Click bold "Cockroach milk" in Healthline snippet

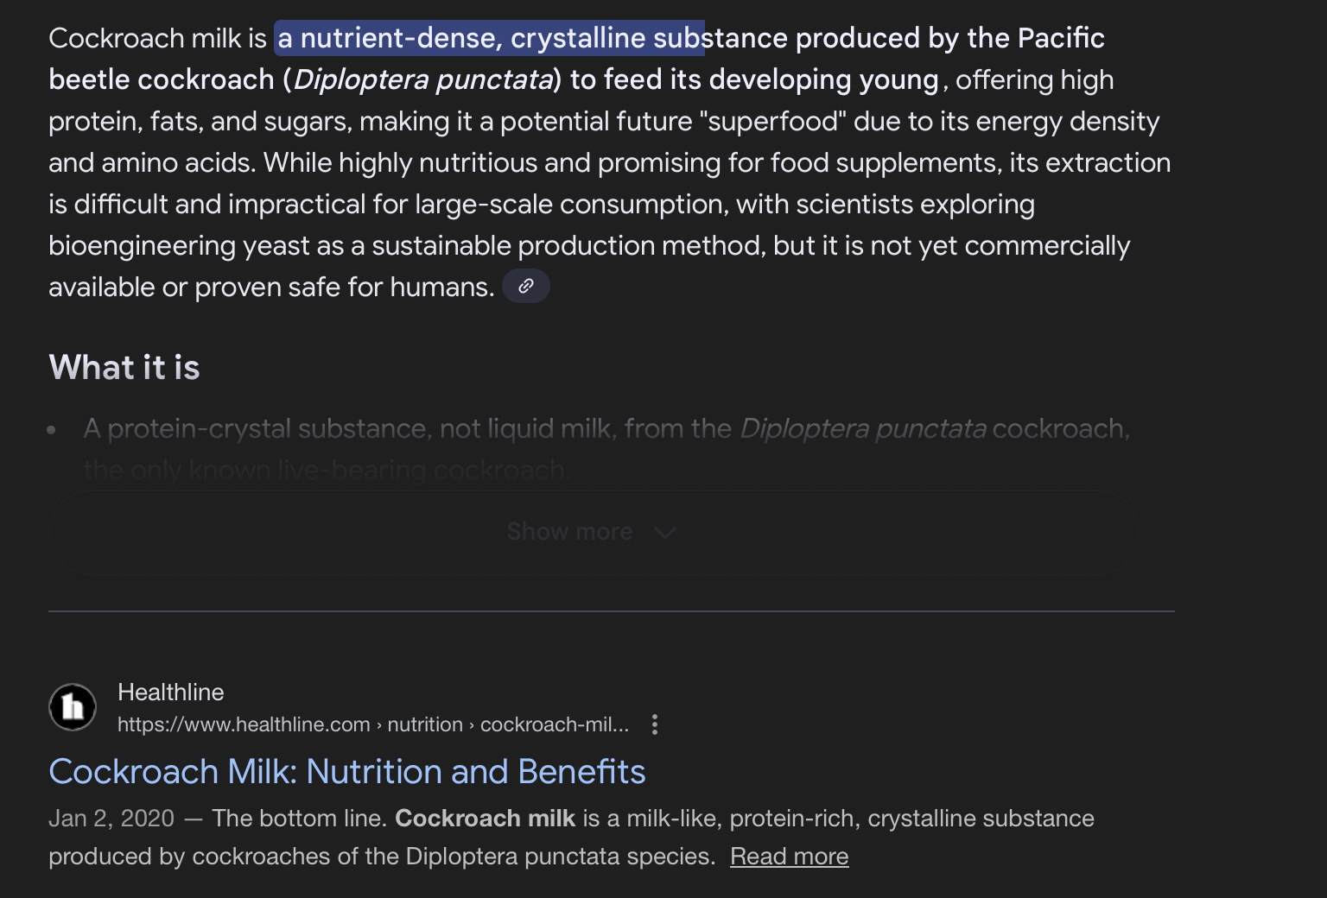point(485,819)
